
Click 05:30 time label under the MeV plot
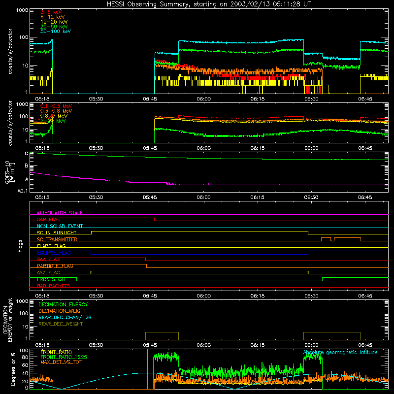[96, 148]
